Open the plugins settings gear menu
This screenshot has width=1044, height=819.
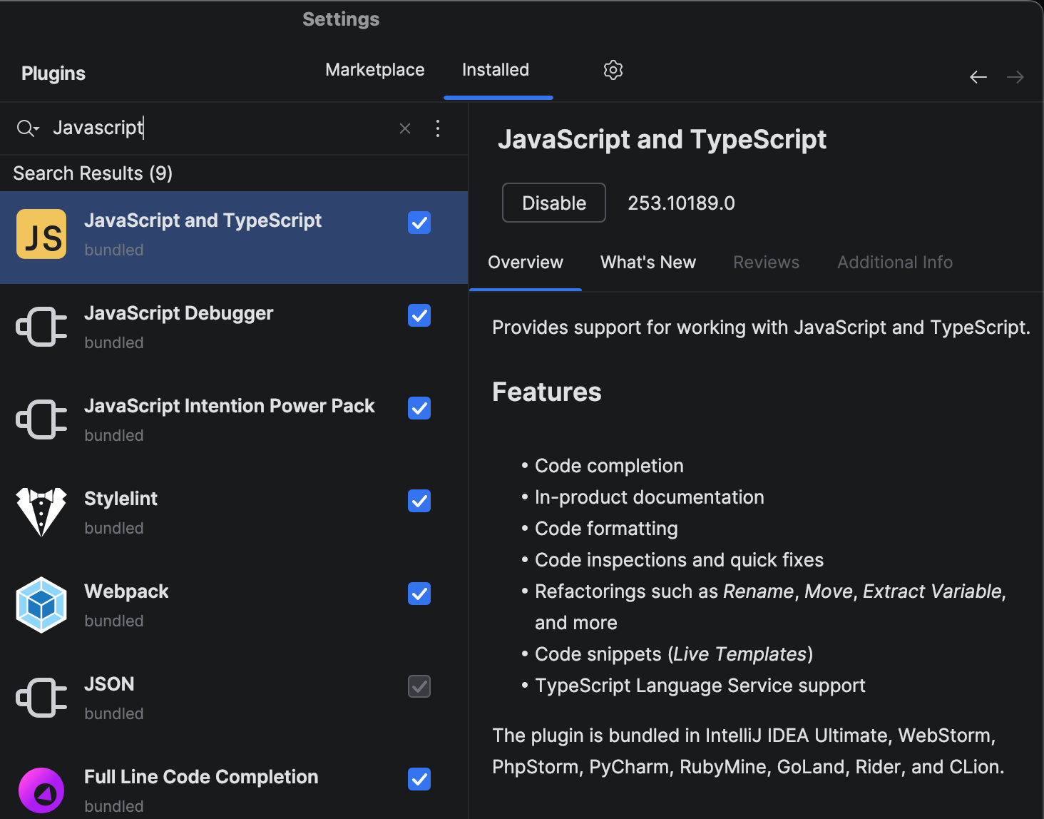coord(613,69)
